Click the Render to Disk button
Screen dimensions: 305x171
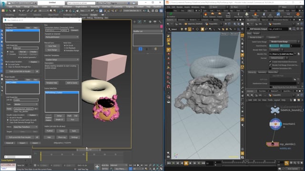[256, 37]
